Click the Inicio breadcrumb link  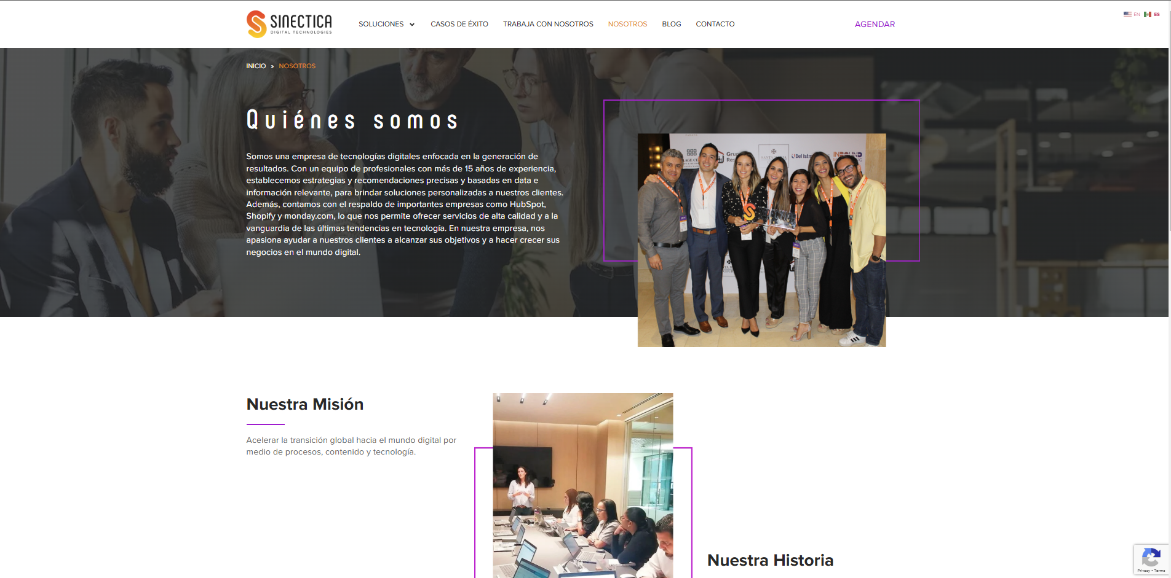[x=256, y=66]
